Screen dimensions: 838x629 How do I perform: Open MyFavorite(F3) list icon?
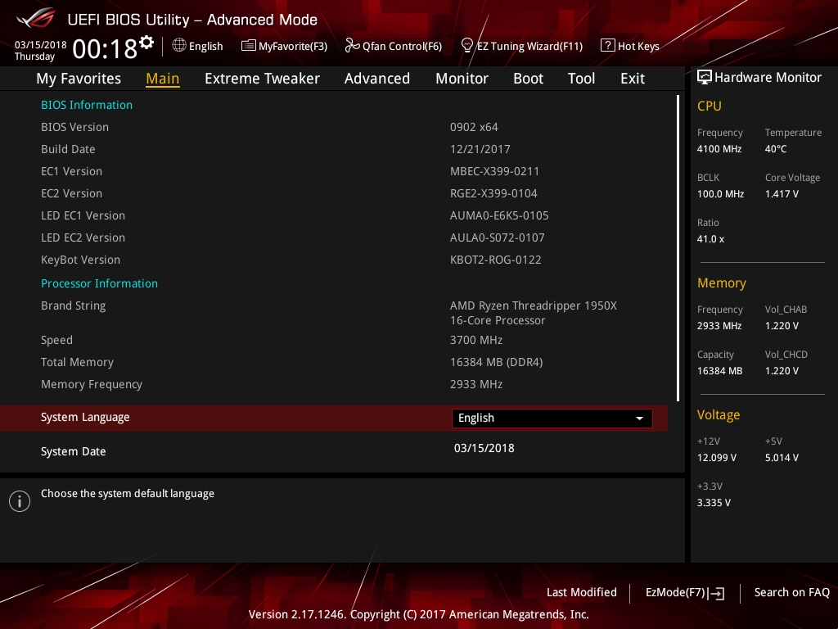(248, 46)
